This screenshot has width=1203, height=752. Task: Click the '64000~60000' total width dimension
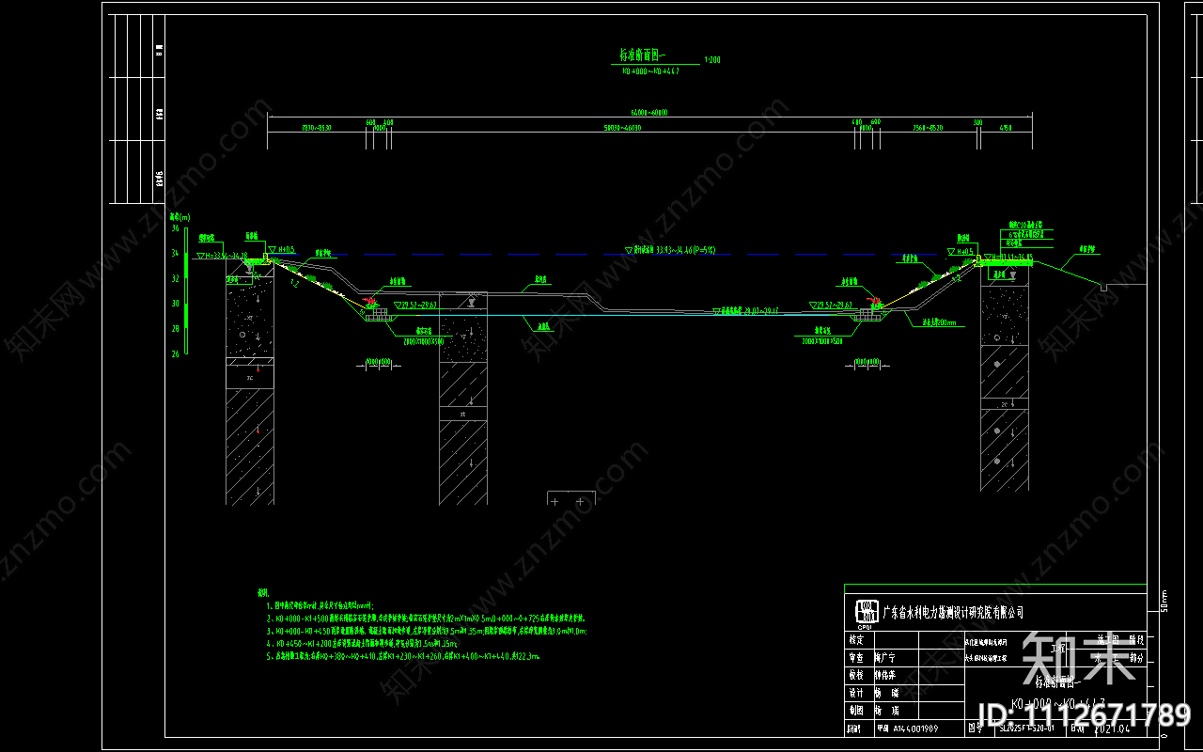click(x=649, y=112)
